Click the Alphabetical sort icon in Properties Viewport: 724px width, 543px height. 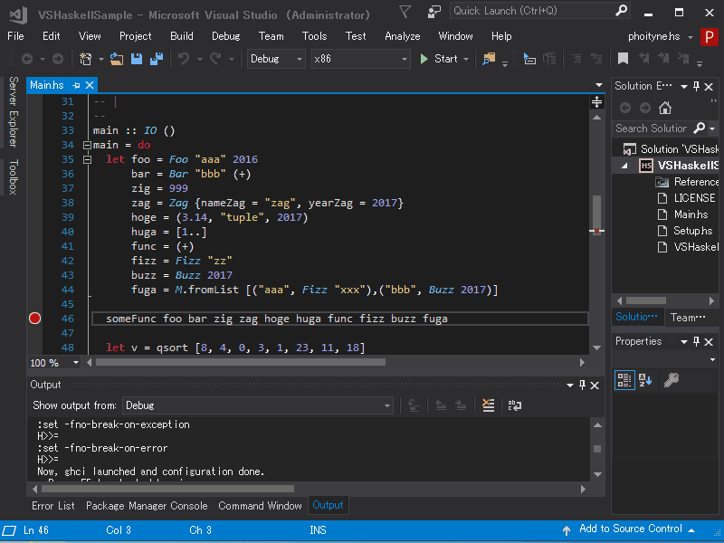[645, 380]
